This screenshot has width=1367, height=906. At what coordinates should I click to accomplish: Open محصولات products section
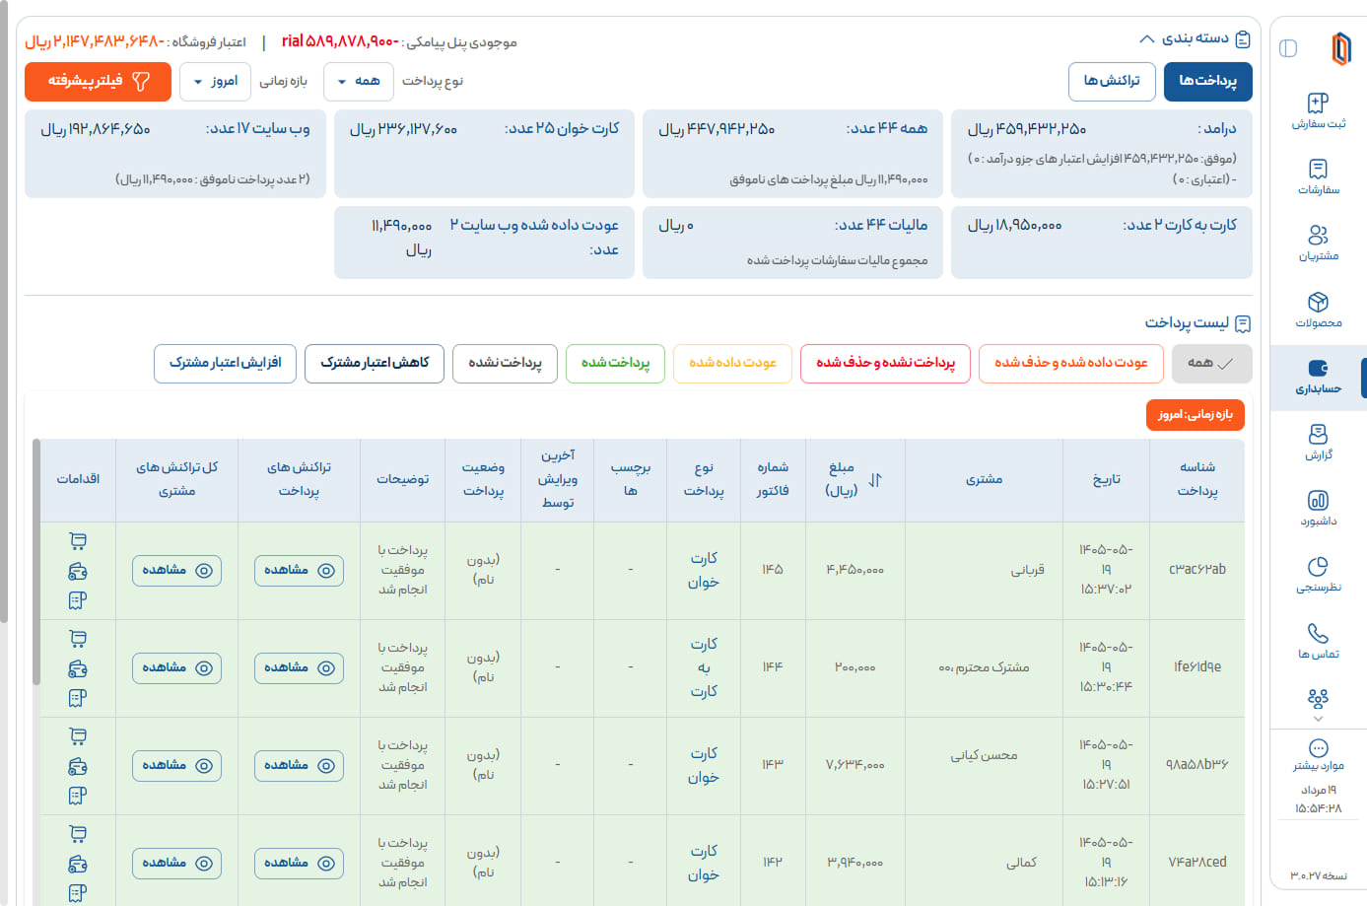1318,310
